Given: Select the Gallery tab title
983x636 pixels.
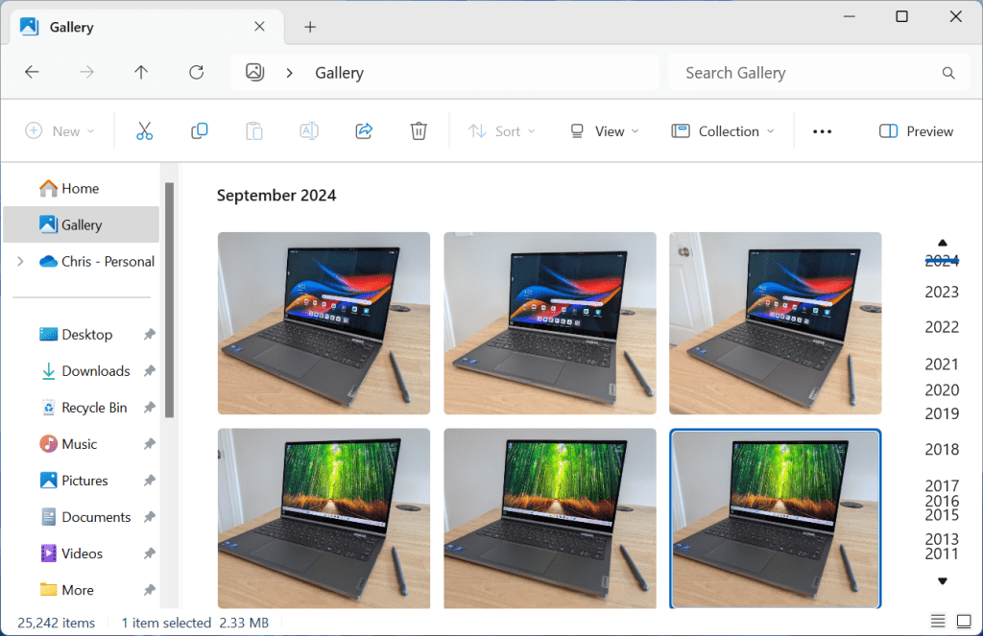Looking at the screenshot, I should click(x=71, y=27).
